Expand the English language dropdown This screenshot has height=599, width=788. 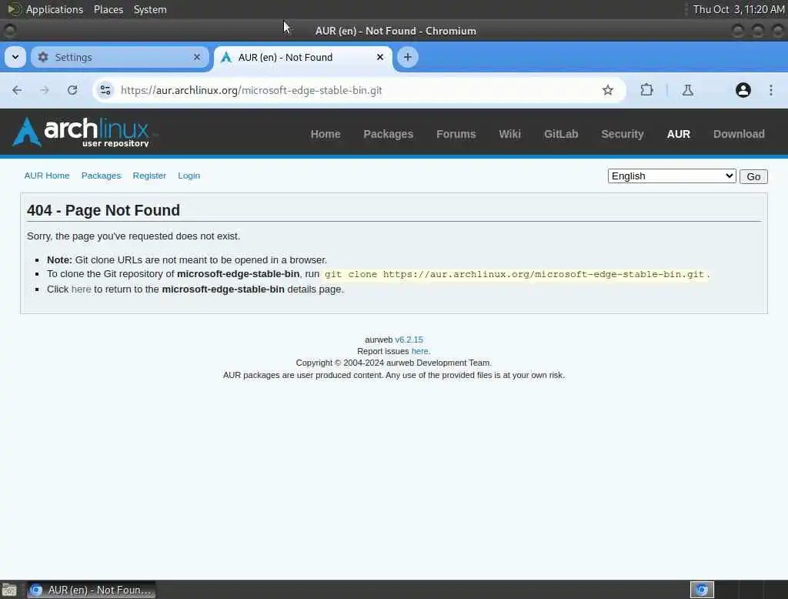click(x=672, y=176)
